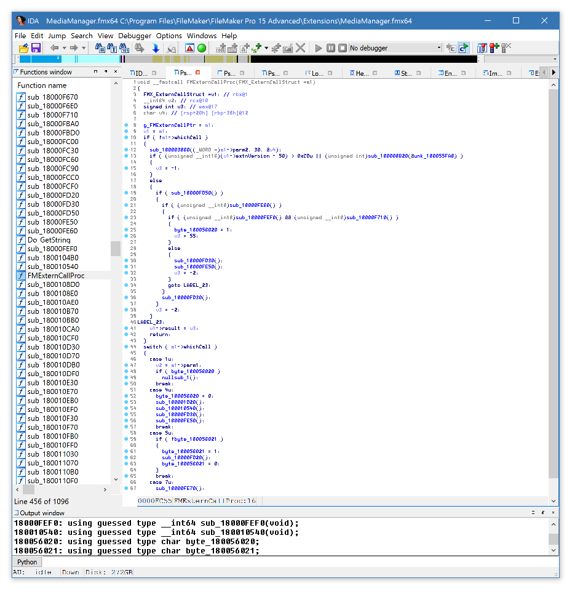572x594 pixels.
Task: Open the Help menu
Action: (229, 36)
